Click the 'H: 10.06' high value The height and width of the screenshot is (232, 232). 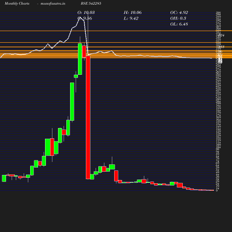tap(133, 13)
